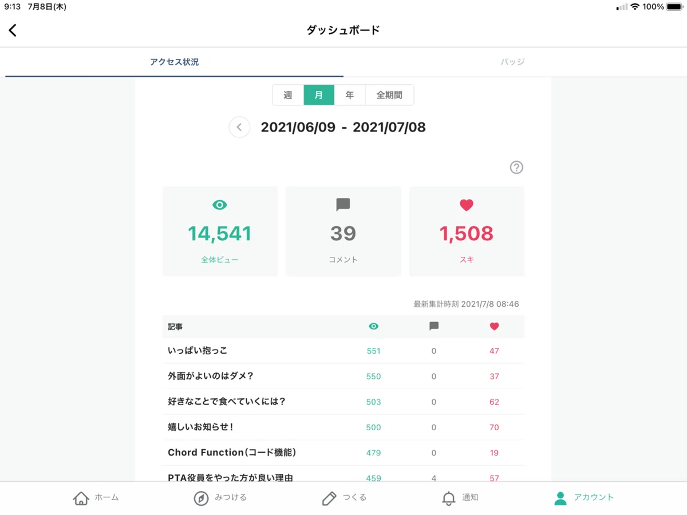Tap the heart icon in likes card

tap(467, 205)
